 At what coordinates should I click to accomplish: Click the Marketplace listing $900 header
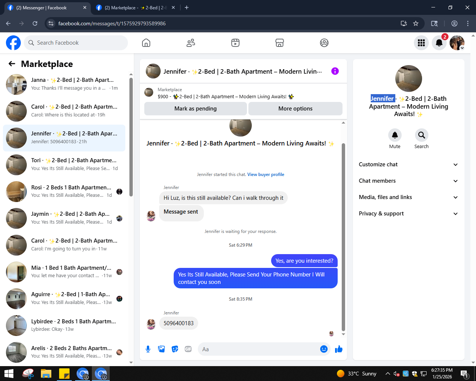(x=243, y=93)
